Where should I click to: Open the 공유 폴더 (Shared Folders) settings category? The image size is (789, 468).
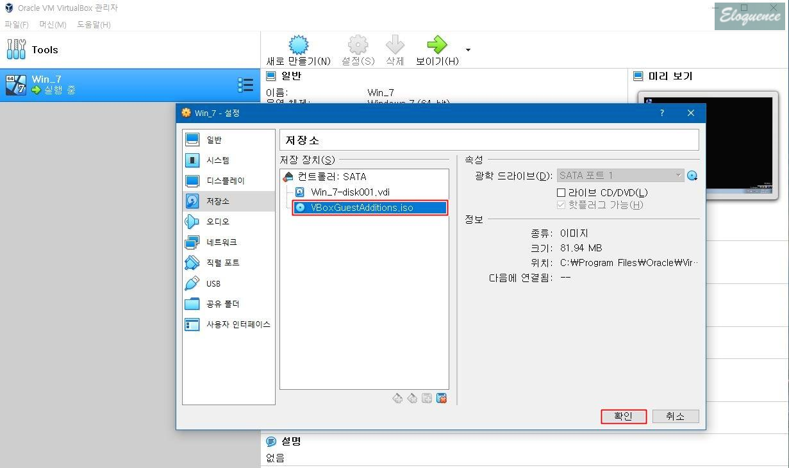[x=228, y=304]
